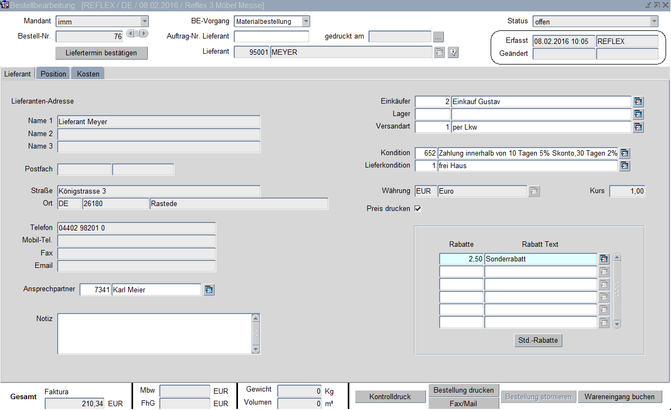Open lookup list for Versandart field
The width and height of the screenshot is (671, 410).
click(x=638, y=127)
